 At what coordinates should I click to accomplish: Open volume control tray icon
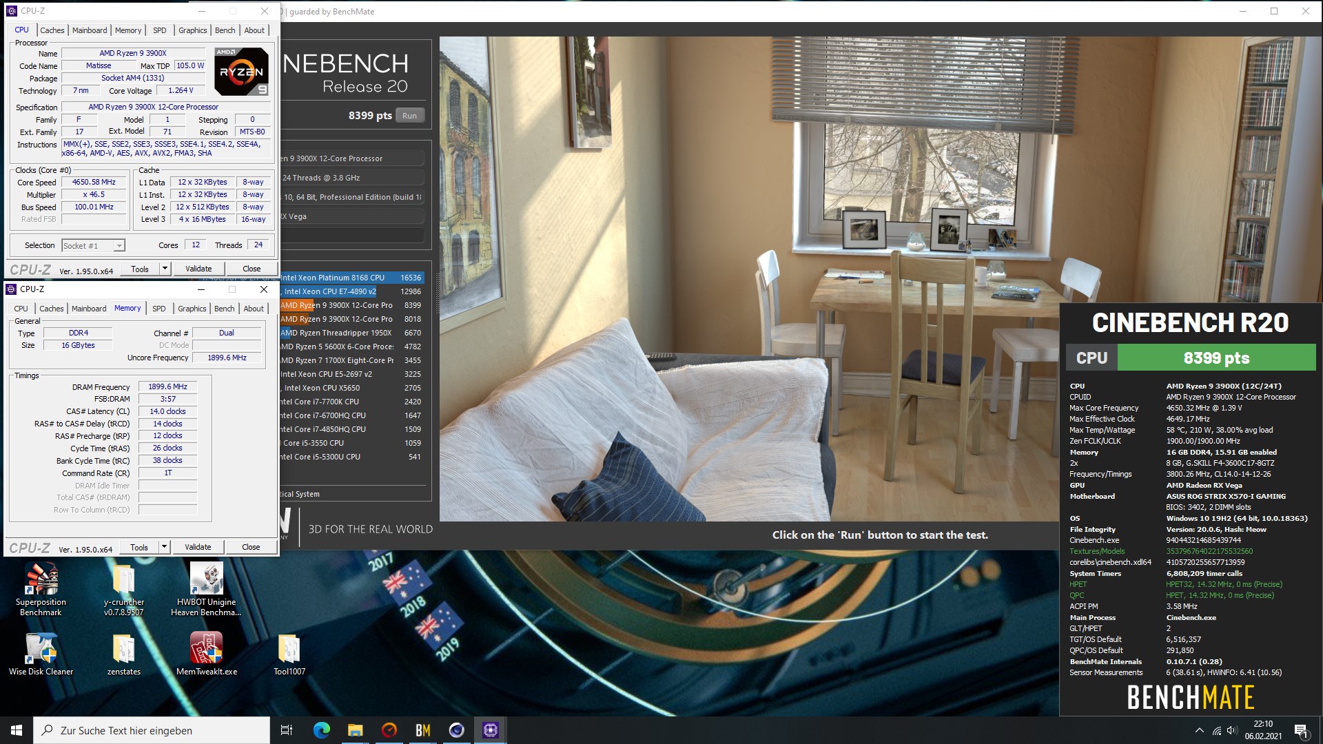click(1232, 730)
